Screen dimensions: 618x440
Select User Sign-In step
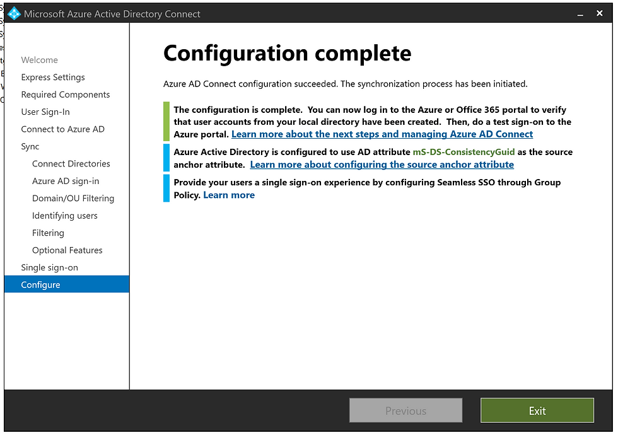45,112
